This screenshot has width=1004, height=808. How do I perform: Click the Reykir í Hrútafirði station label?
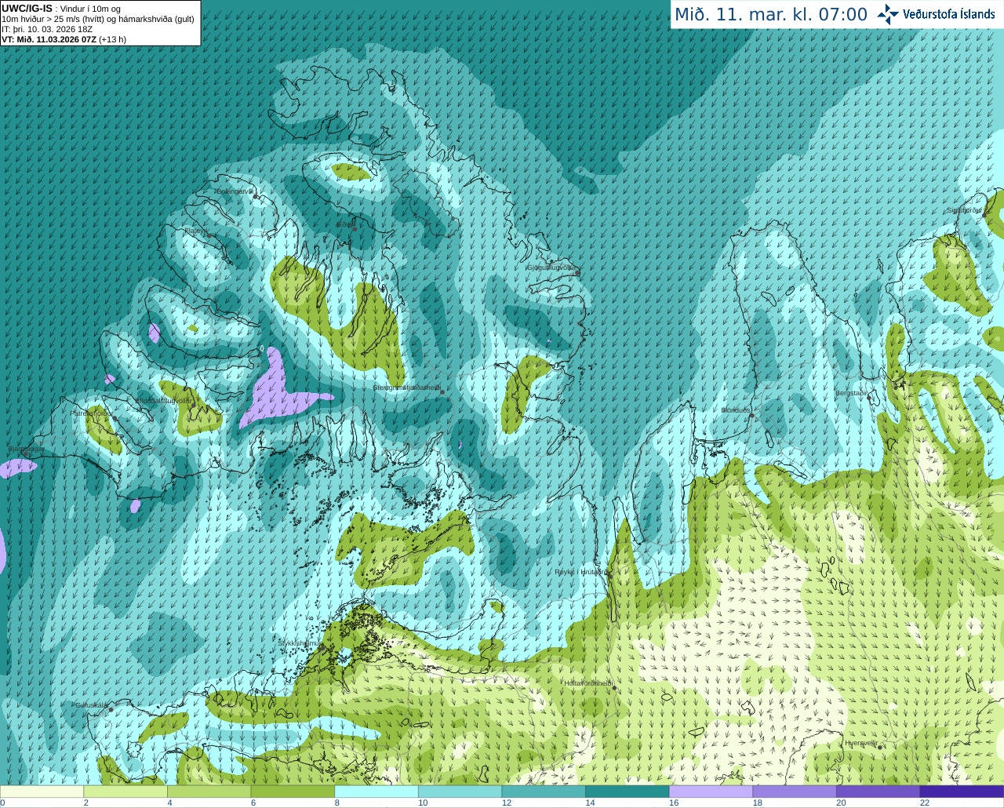(581, 572)
